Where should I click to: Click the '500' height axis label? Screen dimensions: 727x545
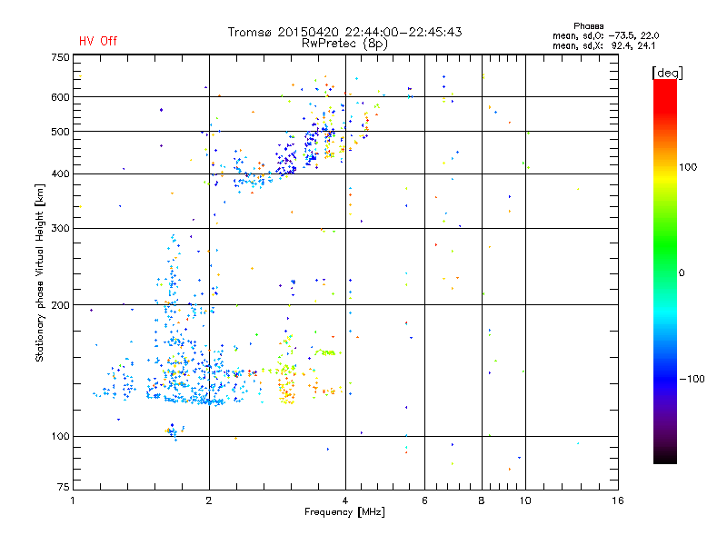(60, 132)
